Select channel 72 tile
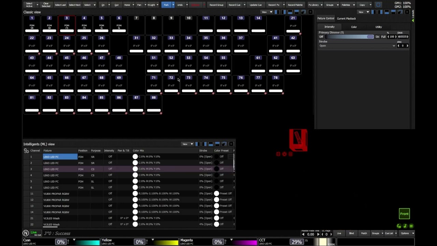Image resolution: width=437 pixels, height=246 pixels. 171,84
